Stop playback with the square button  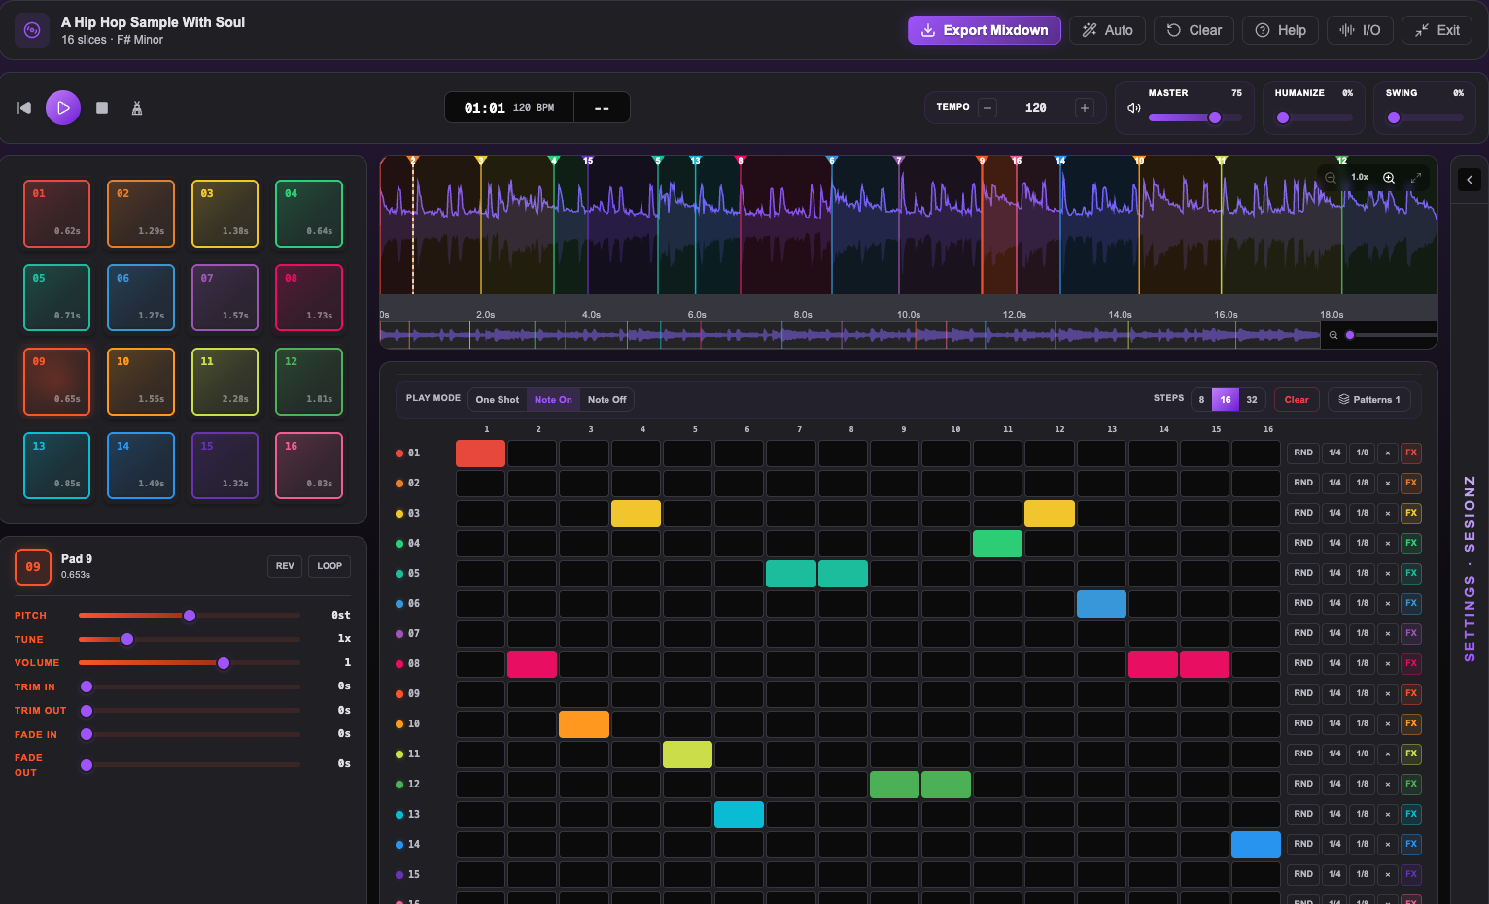point(102,108)
